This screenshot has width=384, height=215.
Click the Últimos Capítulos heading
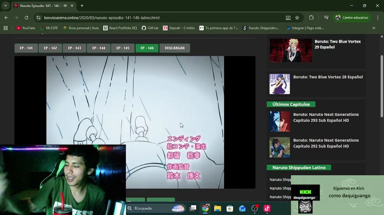[291, 104]
